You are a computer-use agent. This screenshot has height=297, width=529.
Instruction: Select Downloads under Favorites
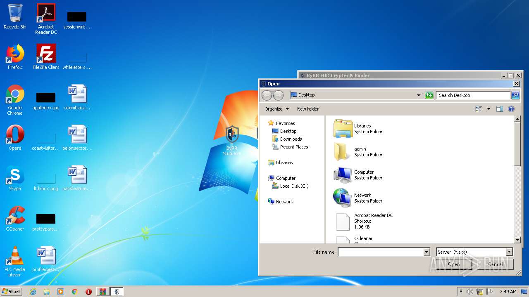pos(287,139)
